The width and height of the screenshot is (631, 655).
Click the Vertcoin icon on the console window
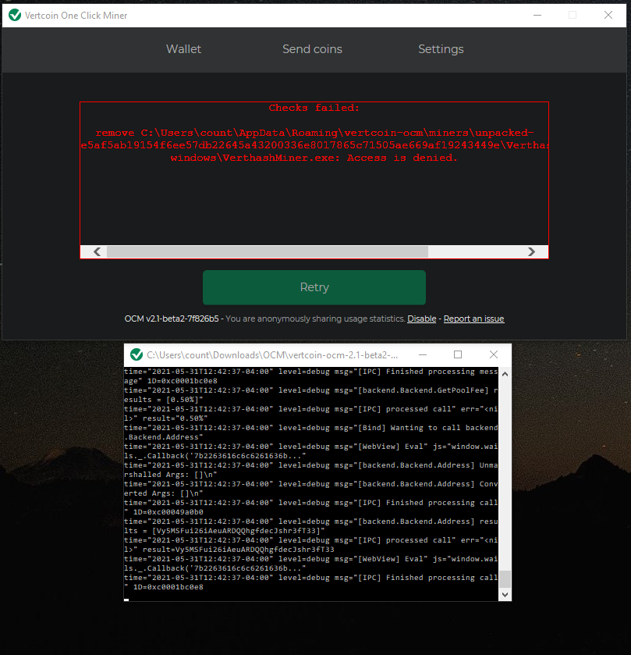coord(134,354)
